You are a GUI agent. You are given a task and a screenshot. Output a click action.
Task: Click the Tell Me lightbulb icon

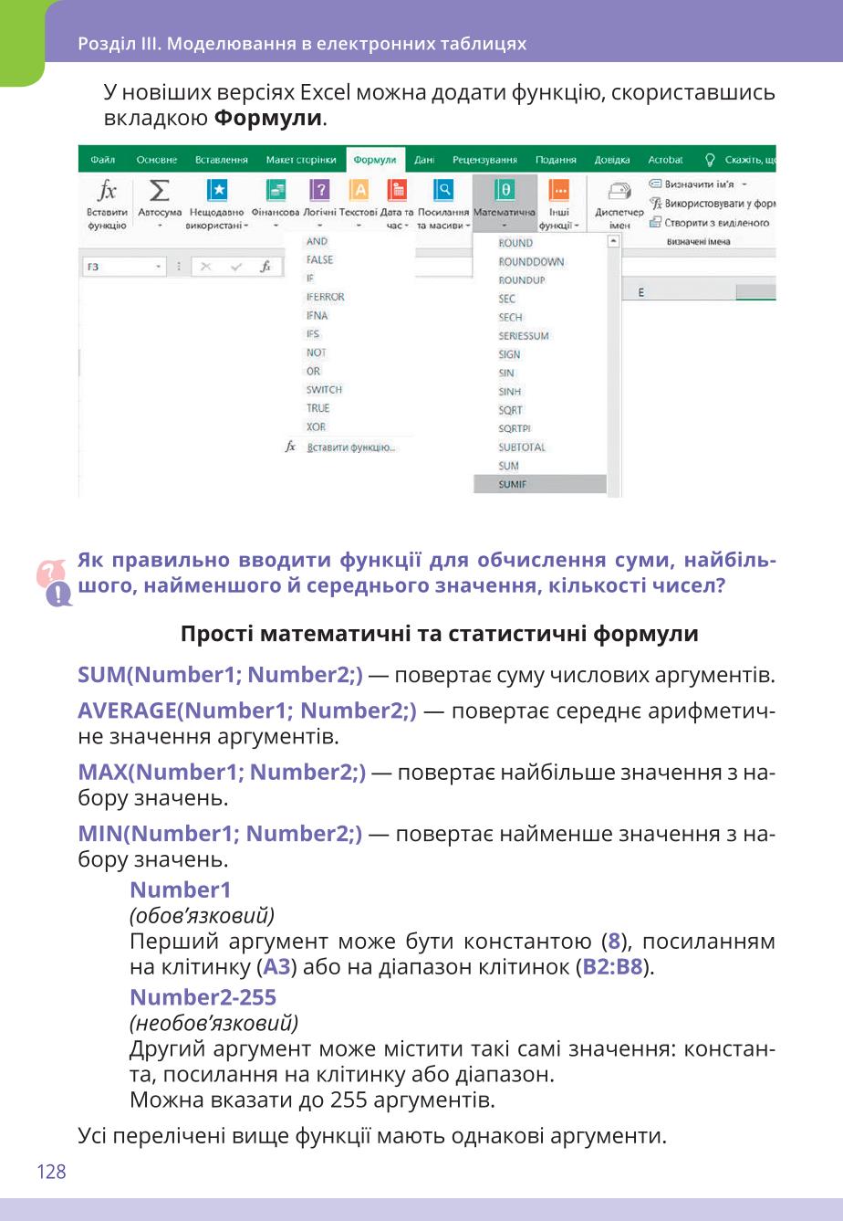tap(711, 160)
